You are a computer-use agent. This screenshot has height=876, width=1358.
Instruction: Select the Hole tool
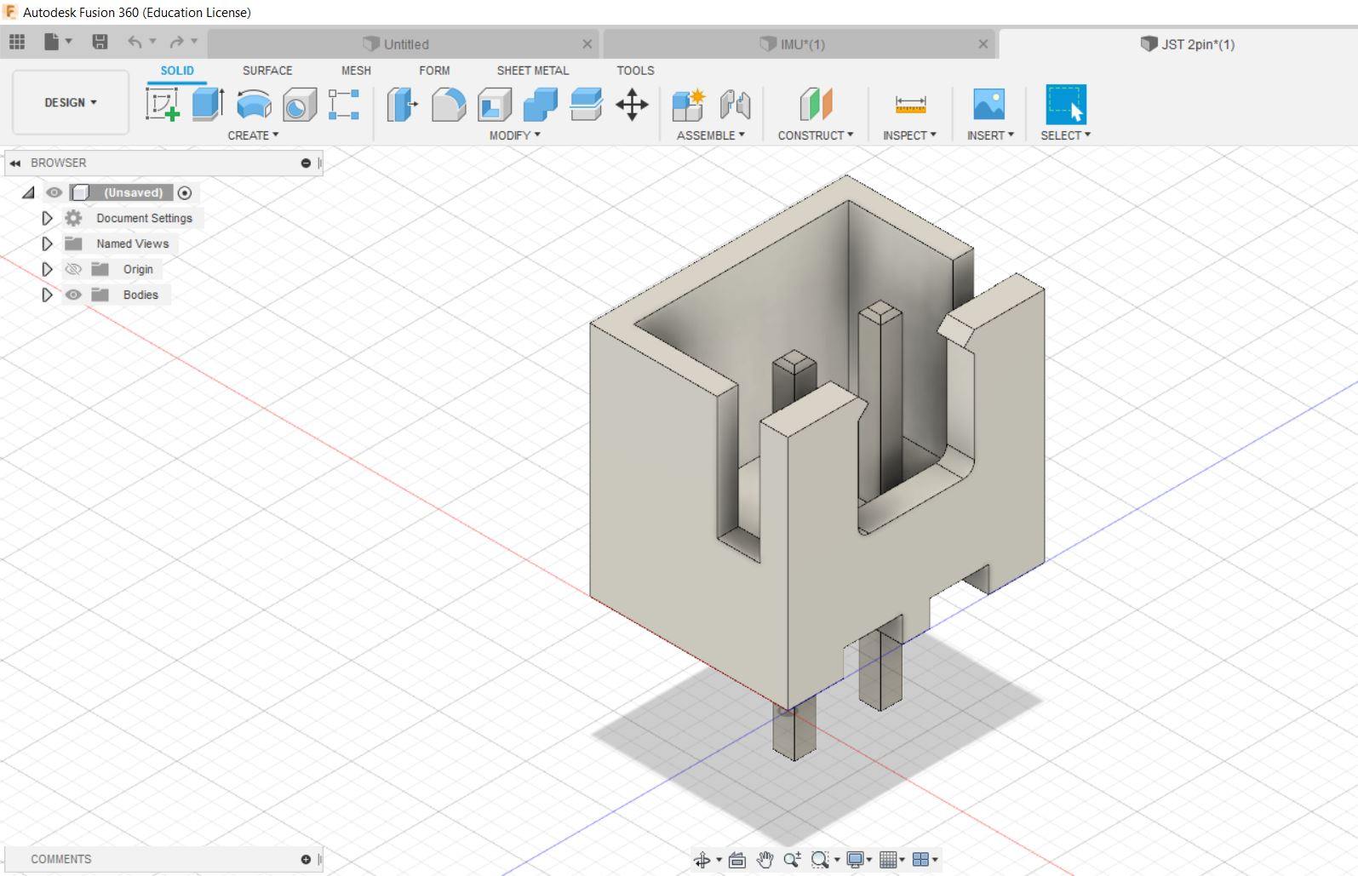pyautogui.click(x=299, y=105)
